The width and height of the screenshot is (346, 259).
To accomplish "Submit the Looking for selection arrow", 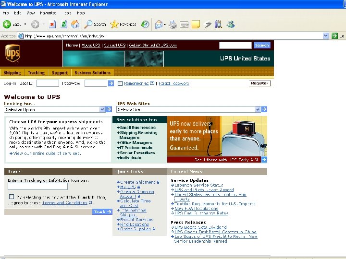I will [x=109, y=109].
